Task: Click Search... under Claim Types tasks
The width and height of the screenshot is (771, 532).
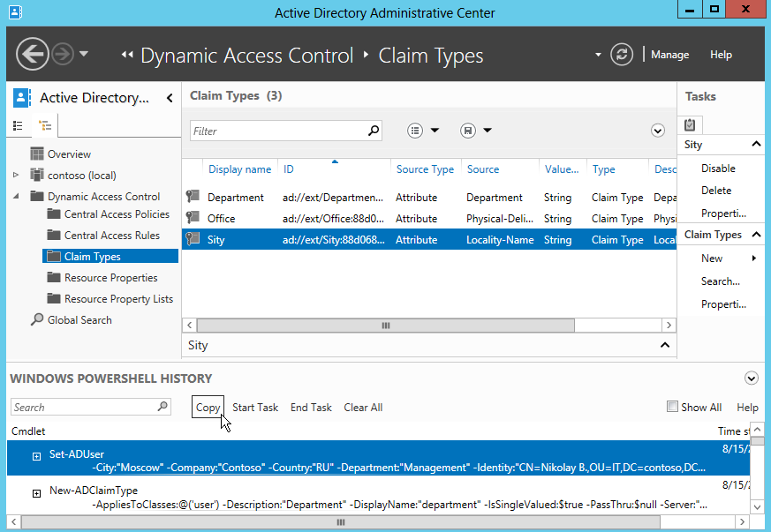Action: tap(721, 281)
